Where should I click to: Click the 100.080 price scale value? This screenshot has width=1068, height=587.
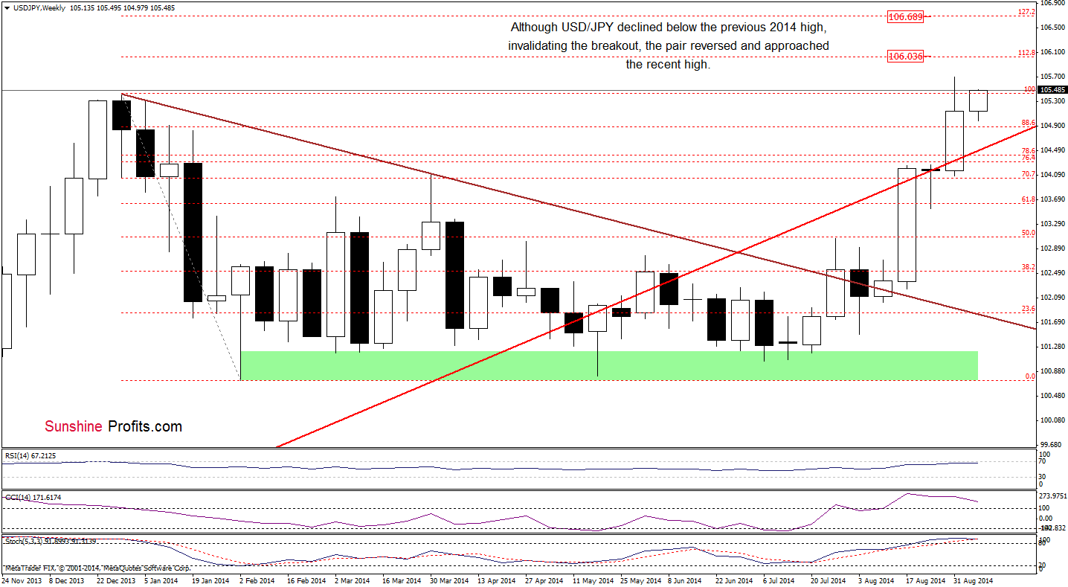[x=1052, y=420]
